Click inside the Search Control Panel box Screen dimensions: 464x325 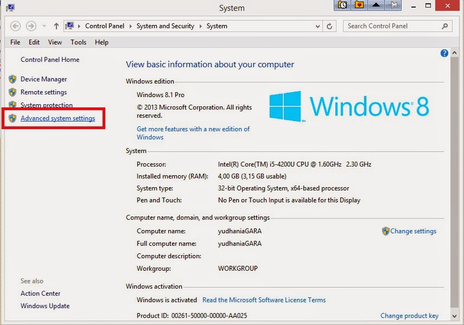[391, 26]
